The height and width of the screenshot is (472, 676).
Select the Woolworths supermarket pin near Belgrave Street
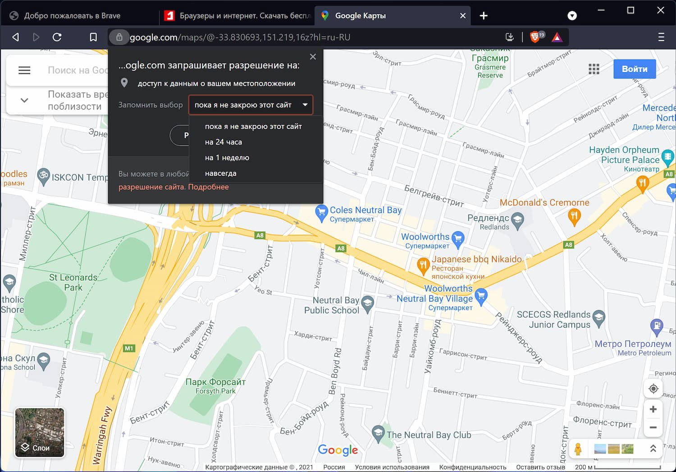point(458,239)
